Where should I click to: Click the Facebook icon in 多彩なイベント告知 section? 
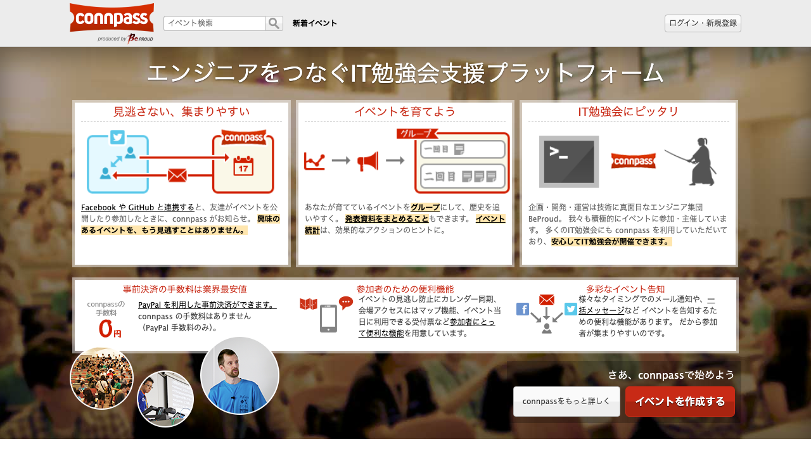(522, 309)
